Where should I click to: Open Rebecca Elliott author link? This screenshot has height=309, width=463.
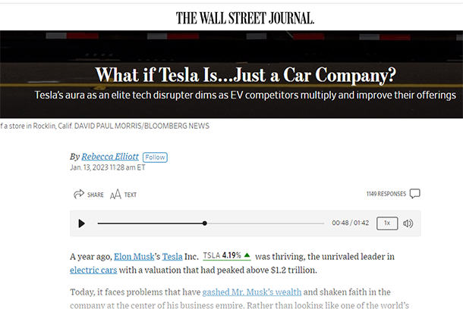(x=110, y=157)
